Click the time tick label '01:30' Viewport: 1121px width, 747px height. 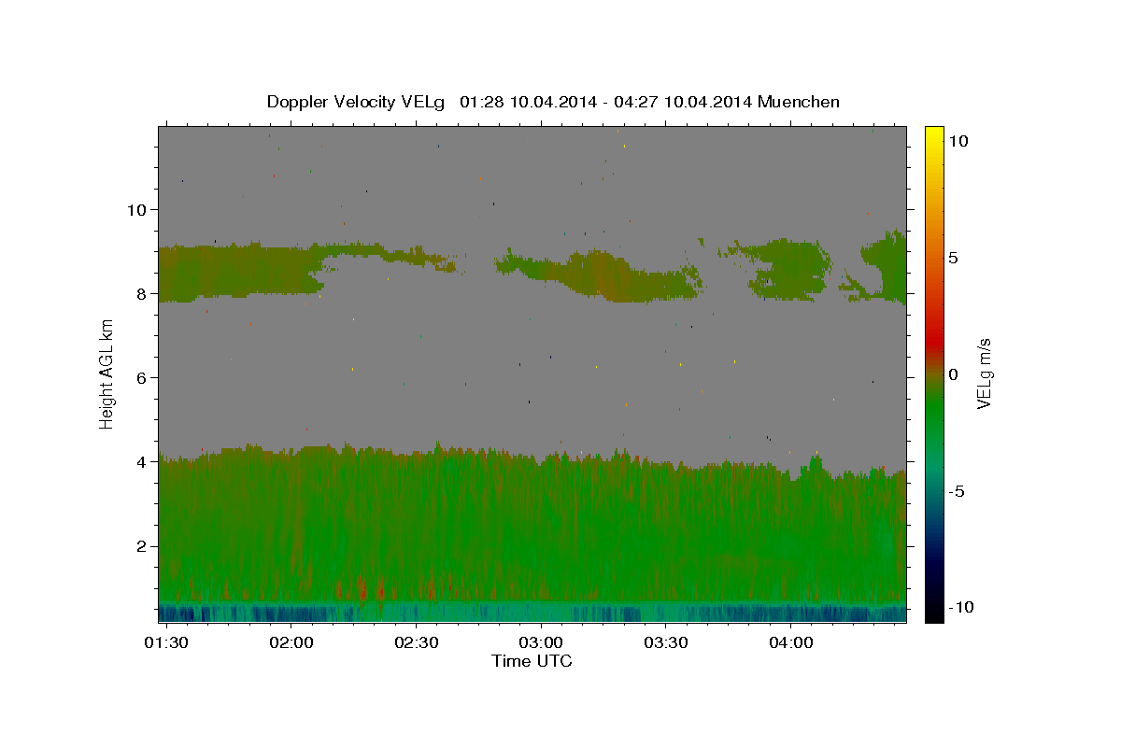(166, 643)
